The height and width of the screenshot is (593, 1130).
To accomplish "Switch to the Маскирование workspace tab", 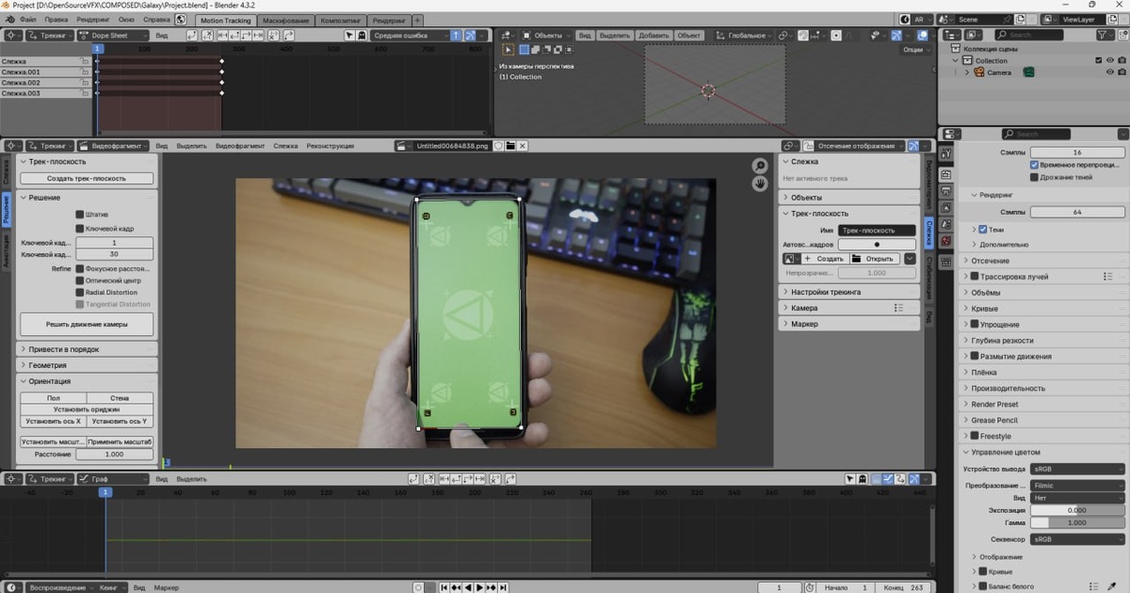I will tap(285, 20).
